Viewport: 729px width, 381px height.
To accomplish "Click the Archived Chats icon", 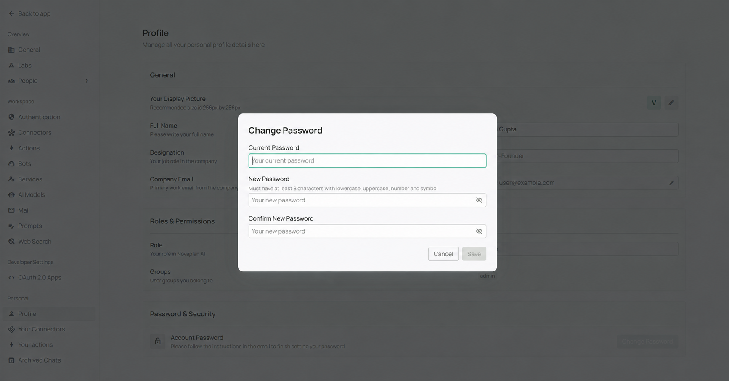I will 11,360.
